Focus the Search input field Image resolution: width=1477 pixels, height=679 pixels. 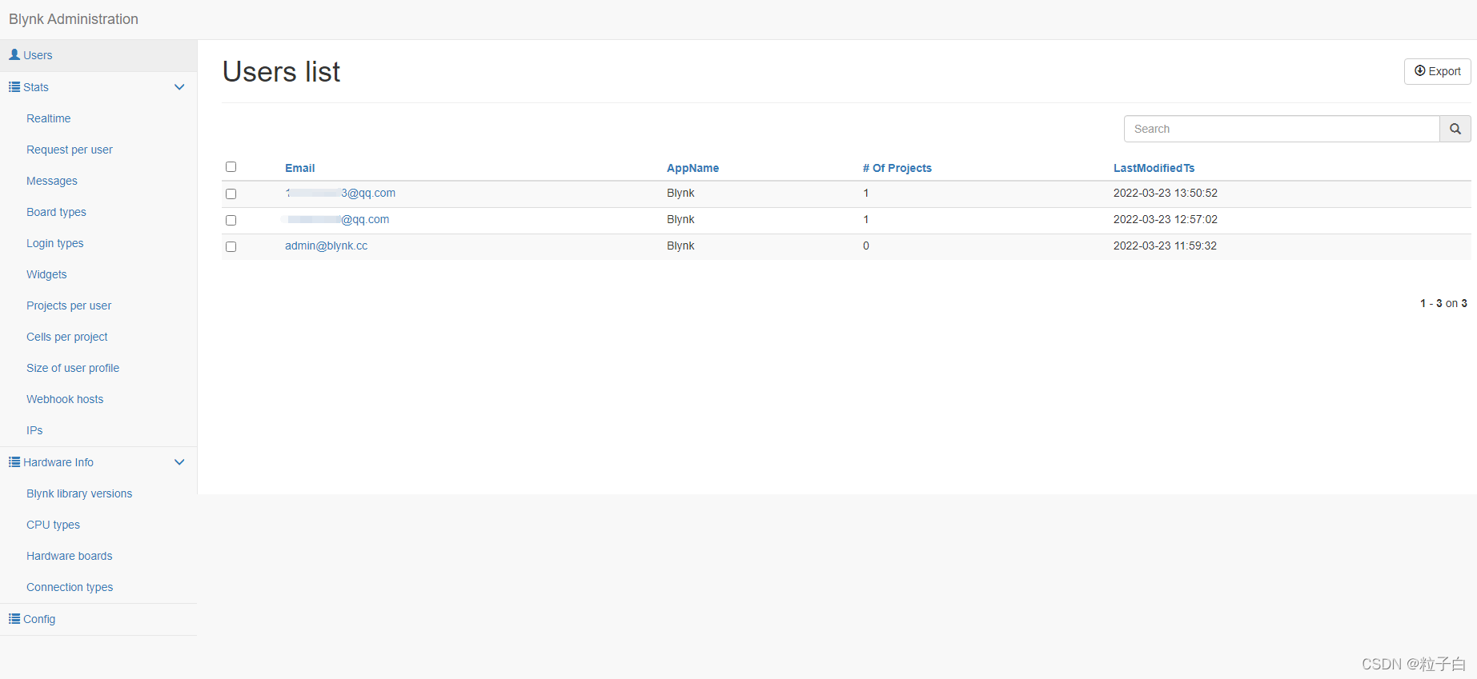coord(1282,129)
